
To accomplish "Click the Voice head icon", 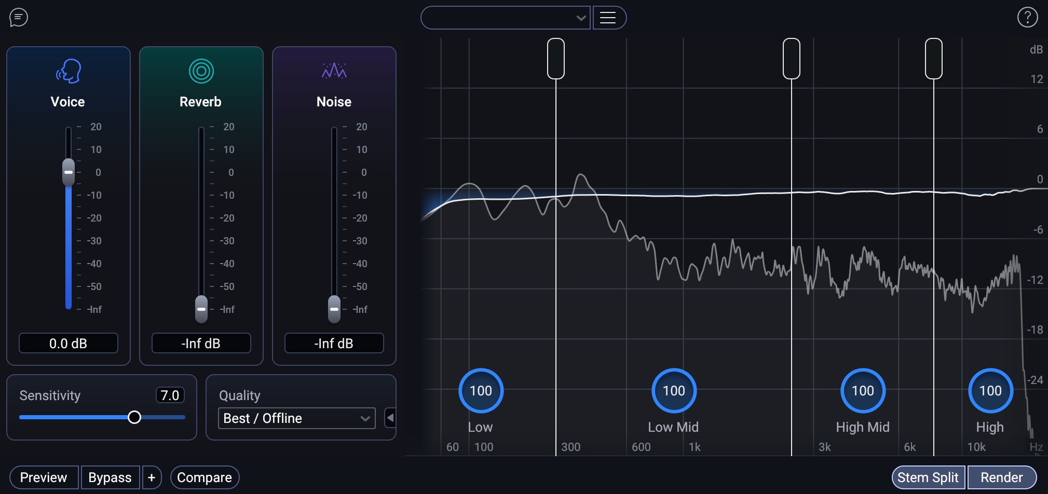I will pyautogui.click(x=69, y=71).
